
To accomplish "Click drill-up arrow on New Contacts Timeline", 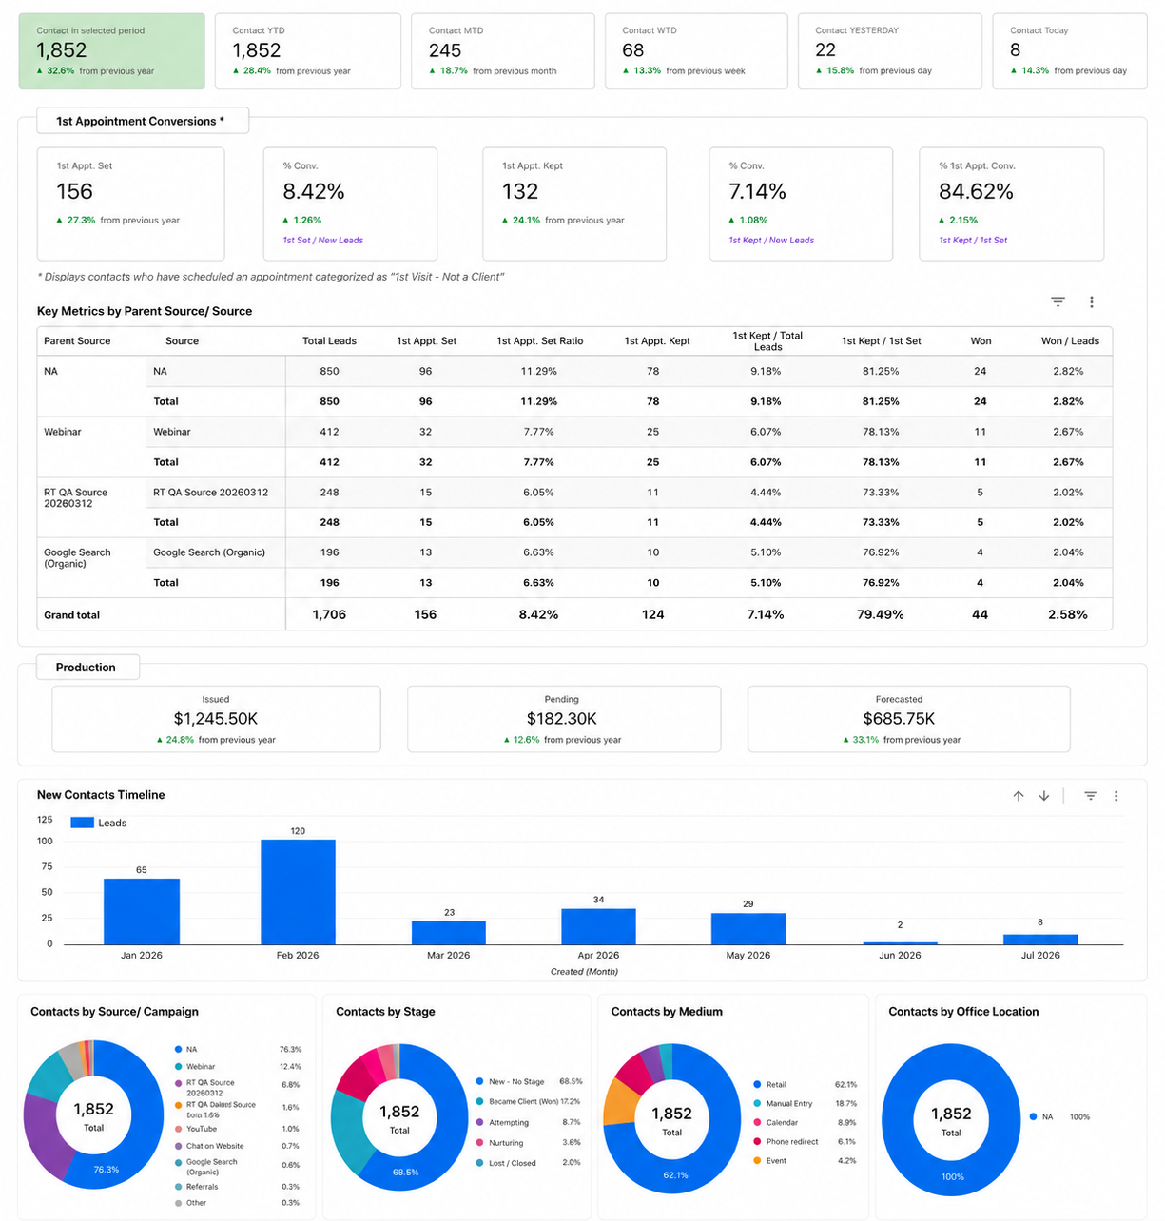I will pyautogui.click(x=1019, y=796).
